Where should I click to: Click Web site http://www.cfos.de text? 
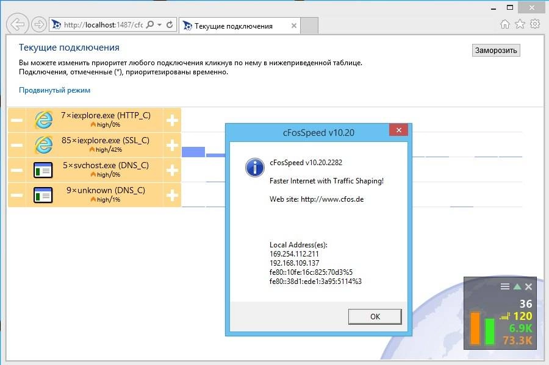pyautogui.click(x=317, y=199)
